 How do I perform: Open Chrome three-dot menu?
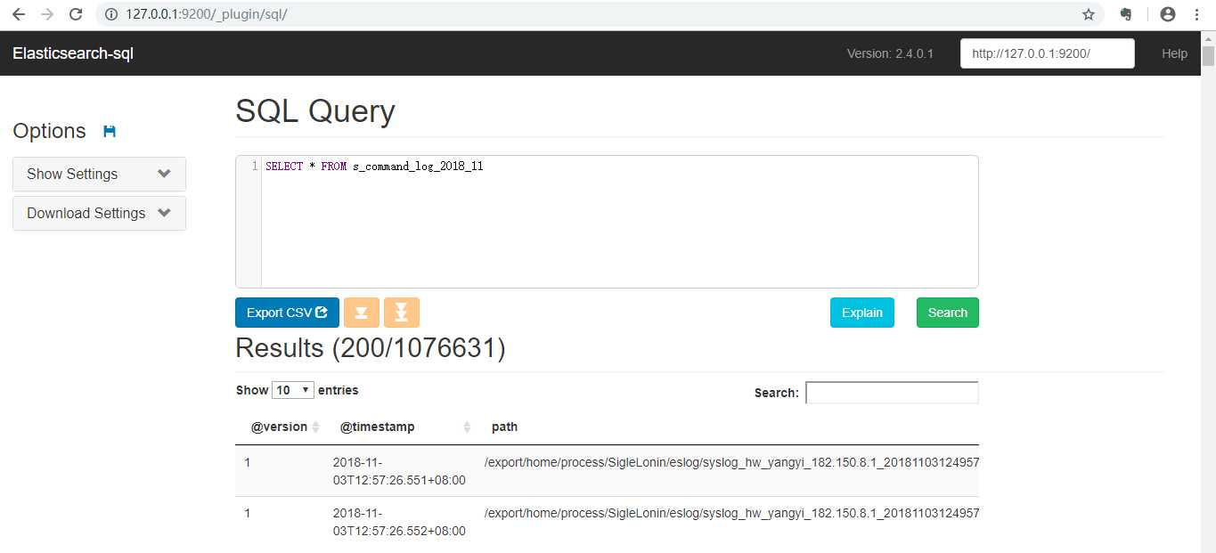point(1196,14)
